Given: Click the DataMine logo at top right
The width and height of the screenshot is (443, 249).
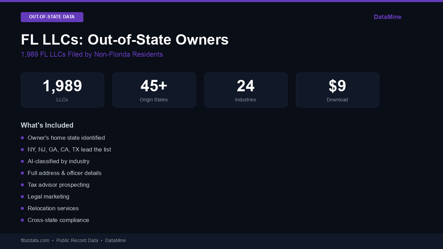Looking at the screenshot, I should tap(387, 17).
